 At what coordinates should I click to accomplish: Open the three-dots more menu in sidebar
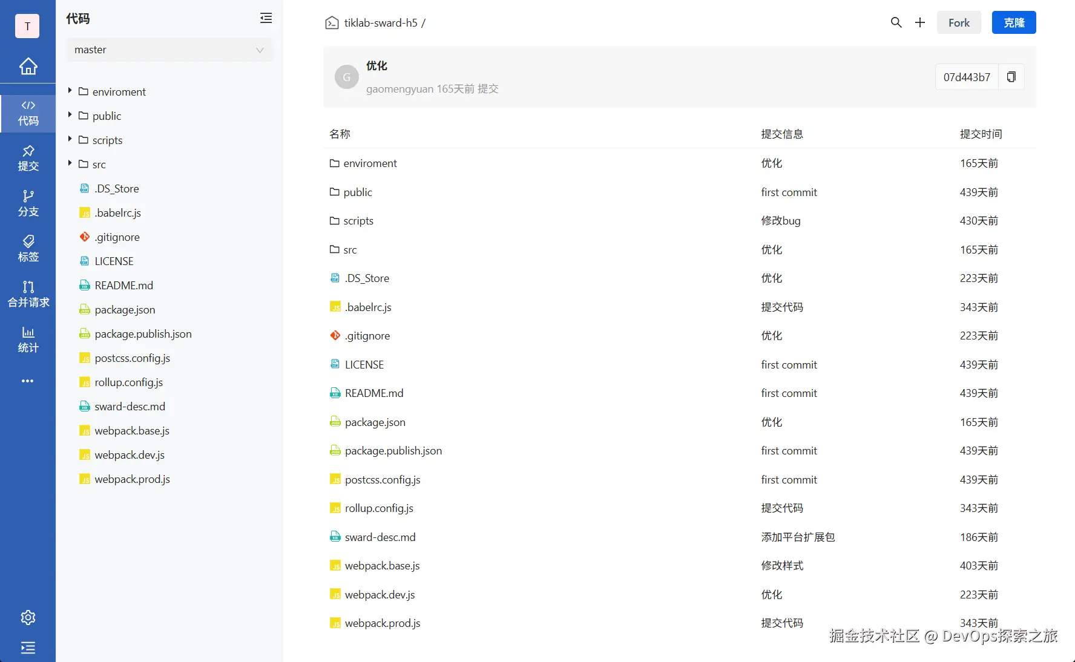click(x=28, y=381)
